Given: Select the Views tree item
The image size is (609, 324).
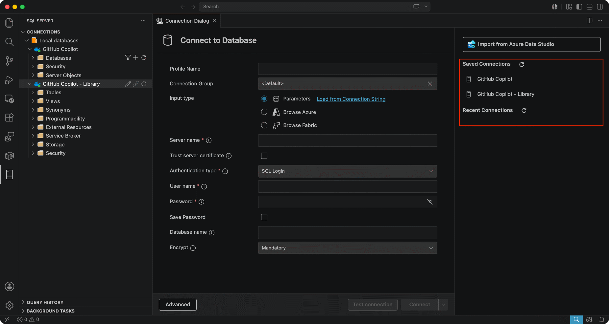Looking at the screenshot, I should pyautogui.click(x=53, y=101).
